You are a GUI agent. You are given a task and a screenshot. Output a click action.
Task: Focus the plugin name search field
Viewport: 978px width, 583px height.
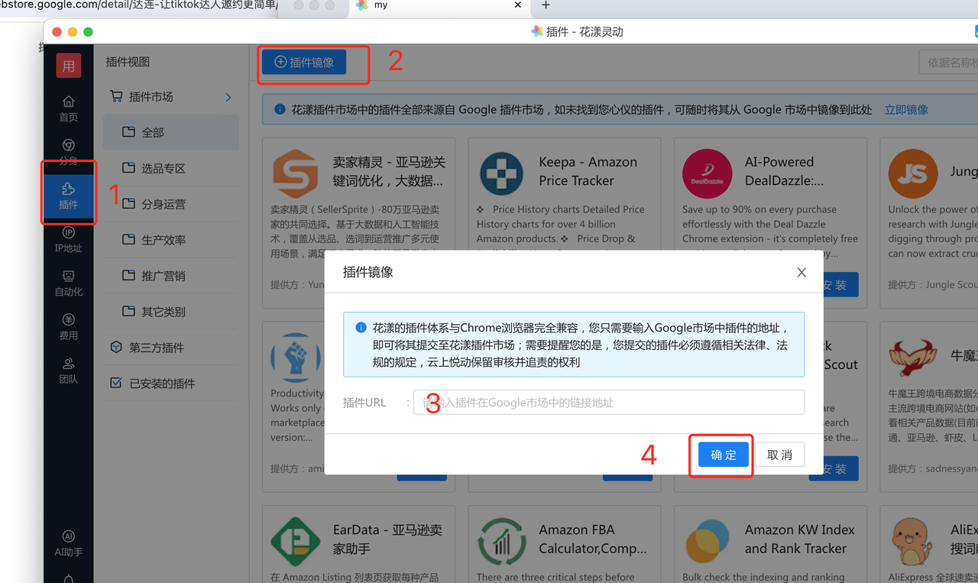tap(948, 63)
